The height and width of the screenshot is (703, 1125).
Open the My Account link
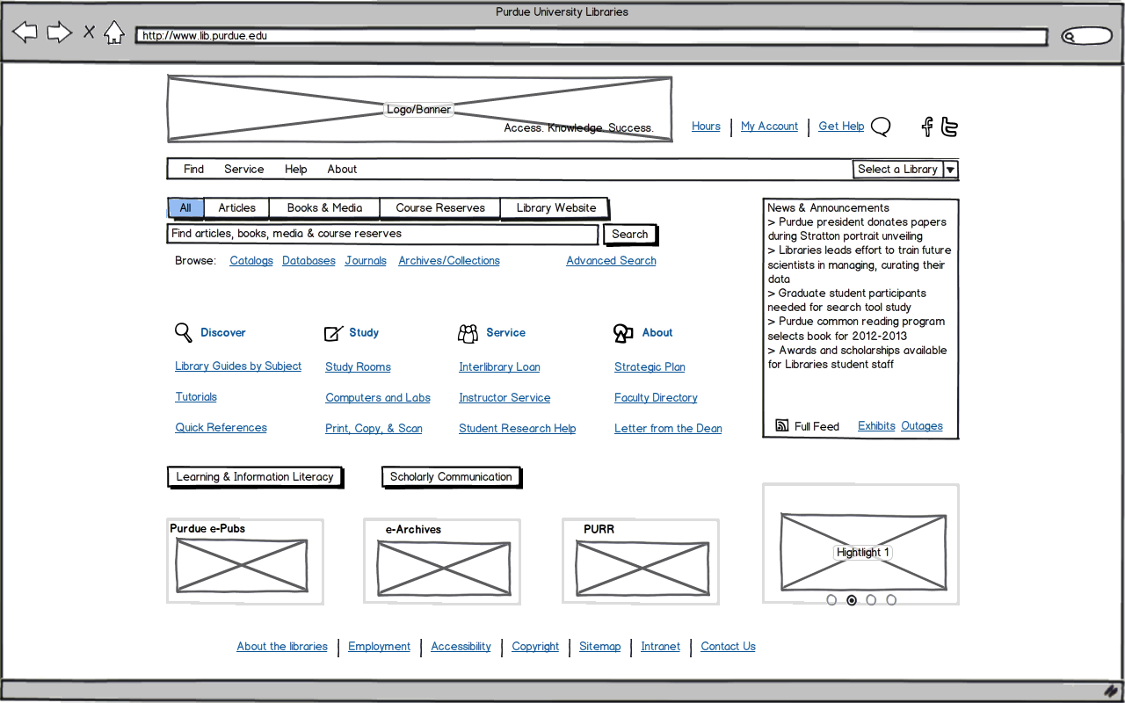769,127
